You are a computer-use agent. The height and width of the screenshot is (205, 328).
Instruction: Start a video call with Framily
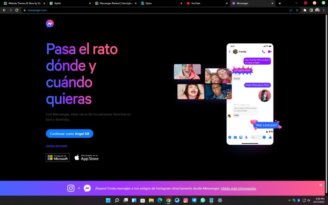pos(270,51)
